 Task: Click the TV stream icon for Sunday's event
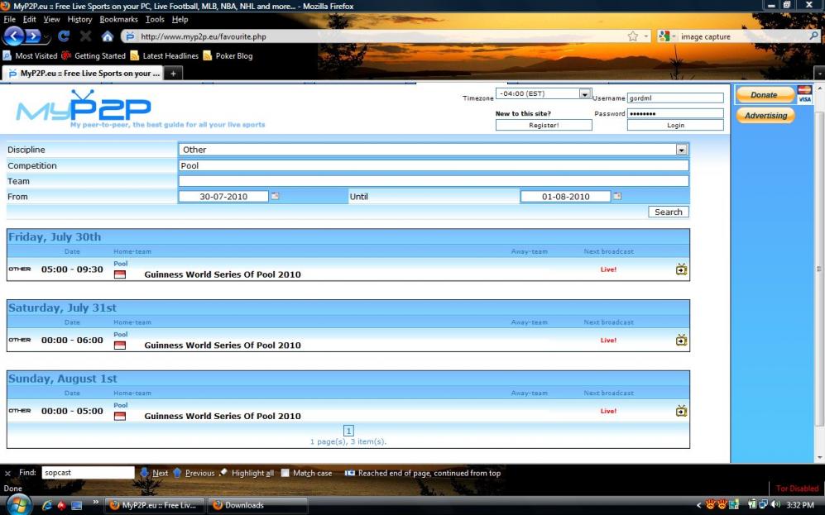click(681, 411)
